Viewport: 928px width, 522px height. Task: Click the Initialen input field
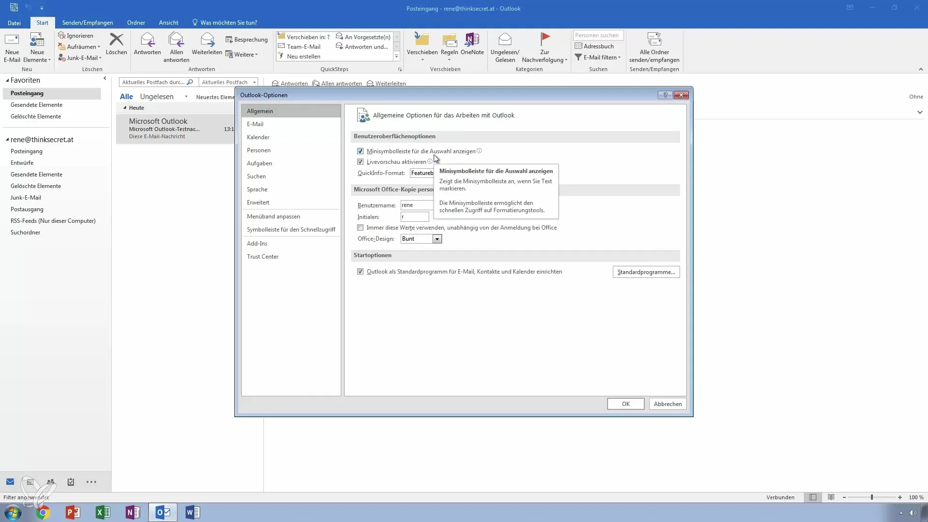pos(415,217)
